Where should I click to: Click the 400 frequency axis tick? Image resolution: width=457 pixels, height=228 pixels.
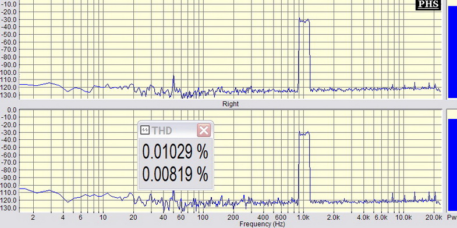pos(263,218)
